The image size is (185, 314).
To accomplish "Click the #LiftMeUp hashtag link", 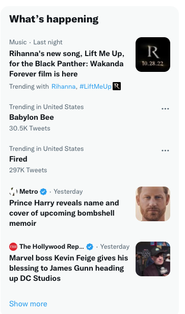I will pyautogui.click(x=95, y=87).
